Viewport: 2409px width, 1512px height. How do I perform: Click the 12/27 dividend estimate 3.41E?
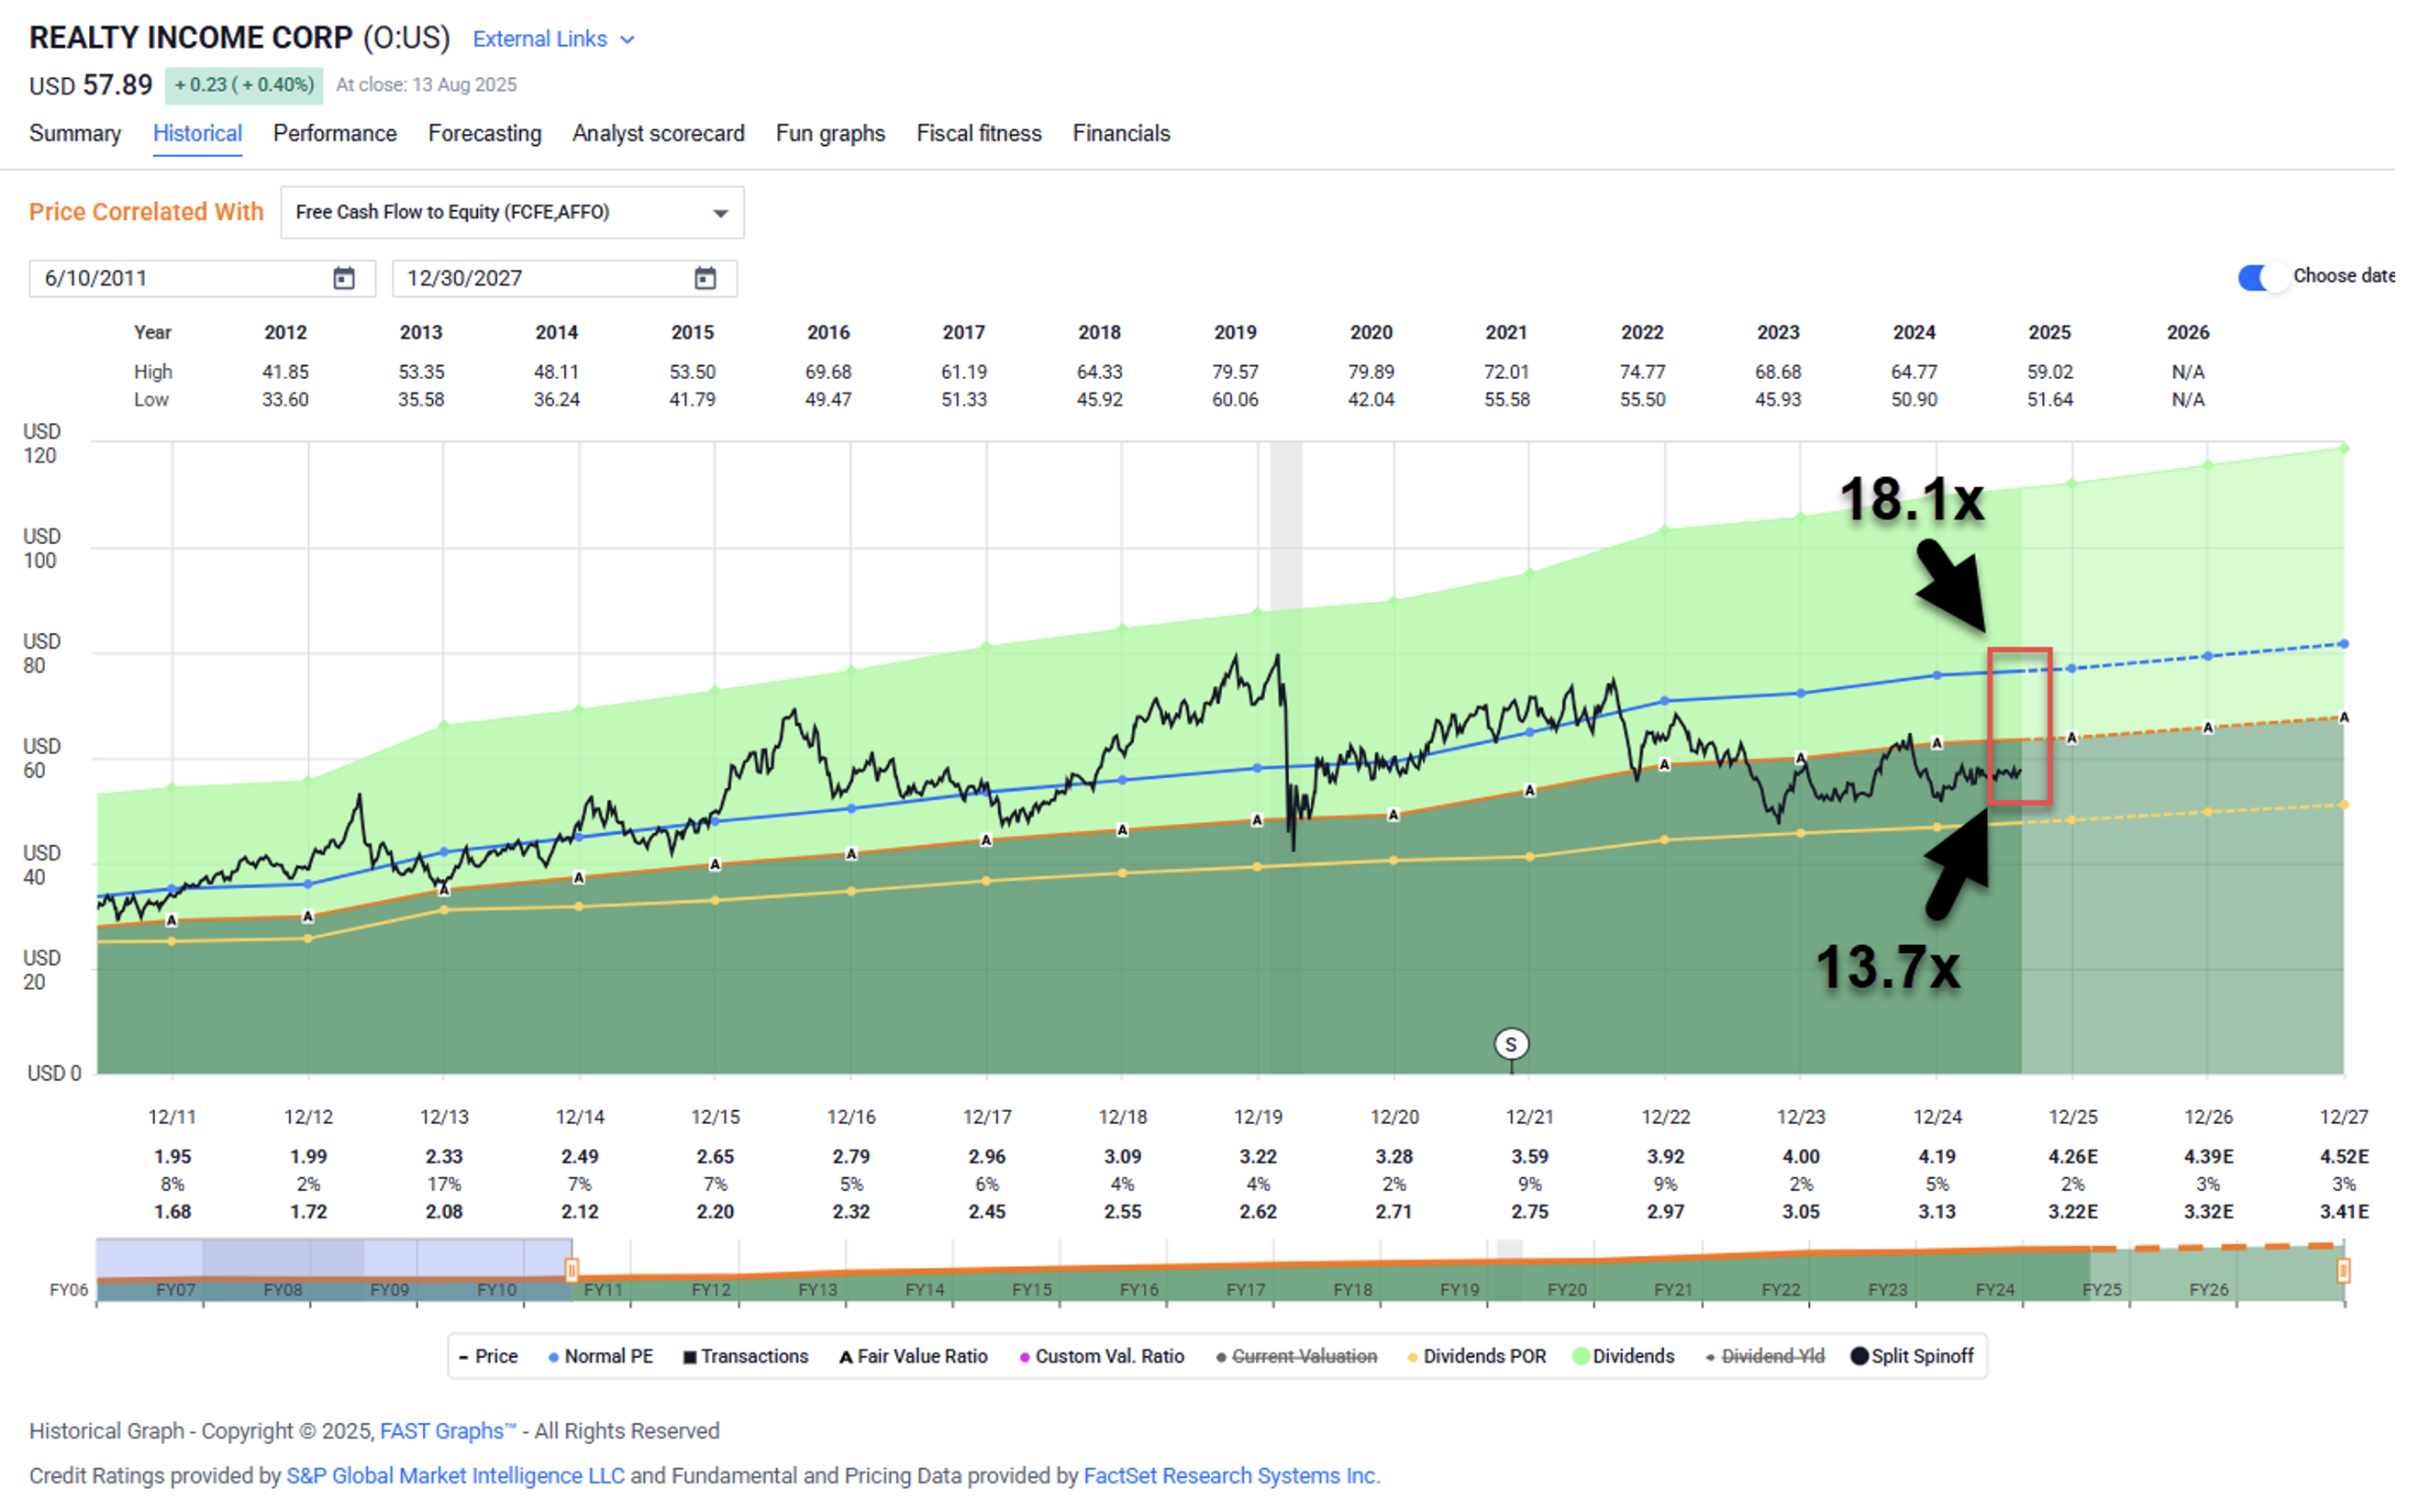click(2344, 1212)
